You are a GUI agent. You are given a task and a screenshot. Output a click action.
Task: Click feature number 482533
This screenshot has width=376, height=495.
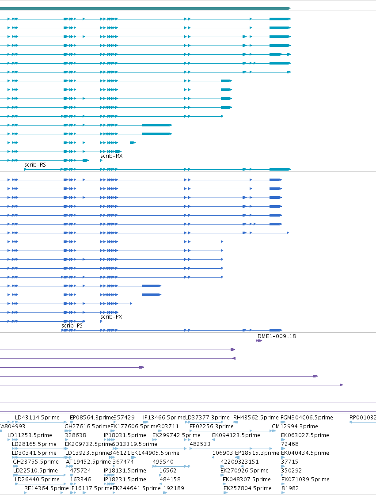pyautogui.click(x=200, y=444)
